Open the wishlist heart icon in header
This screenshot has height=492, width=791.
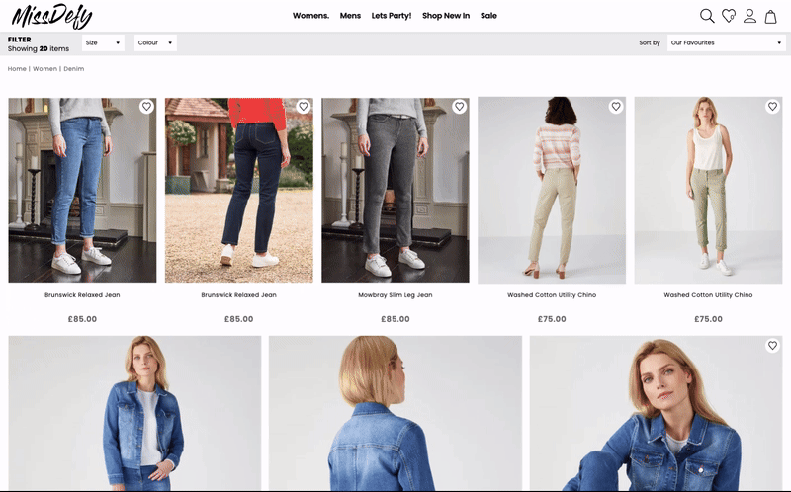tap(729, 16)
